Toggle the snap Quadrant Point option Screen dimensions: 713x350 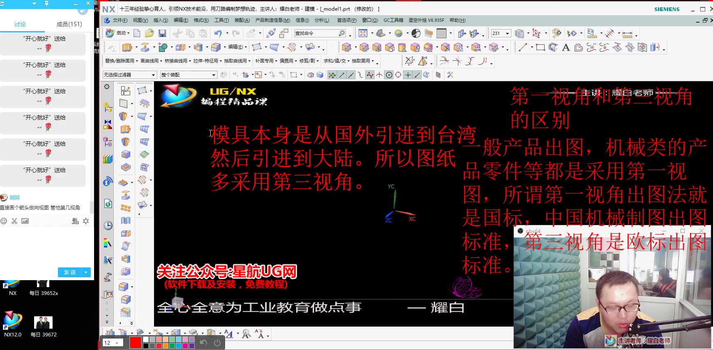pos(398,75)
